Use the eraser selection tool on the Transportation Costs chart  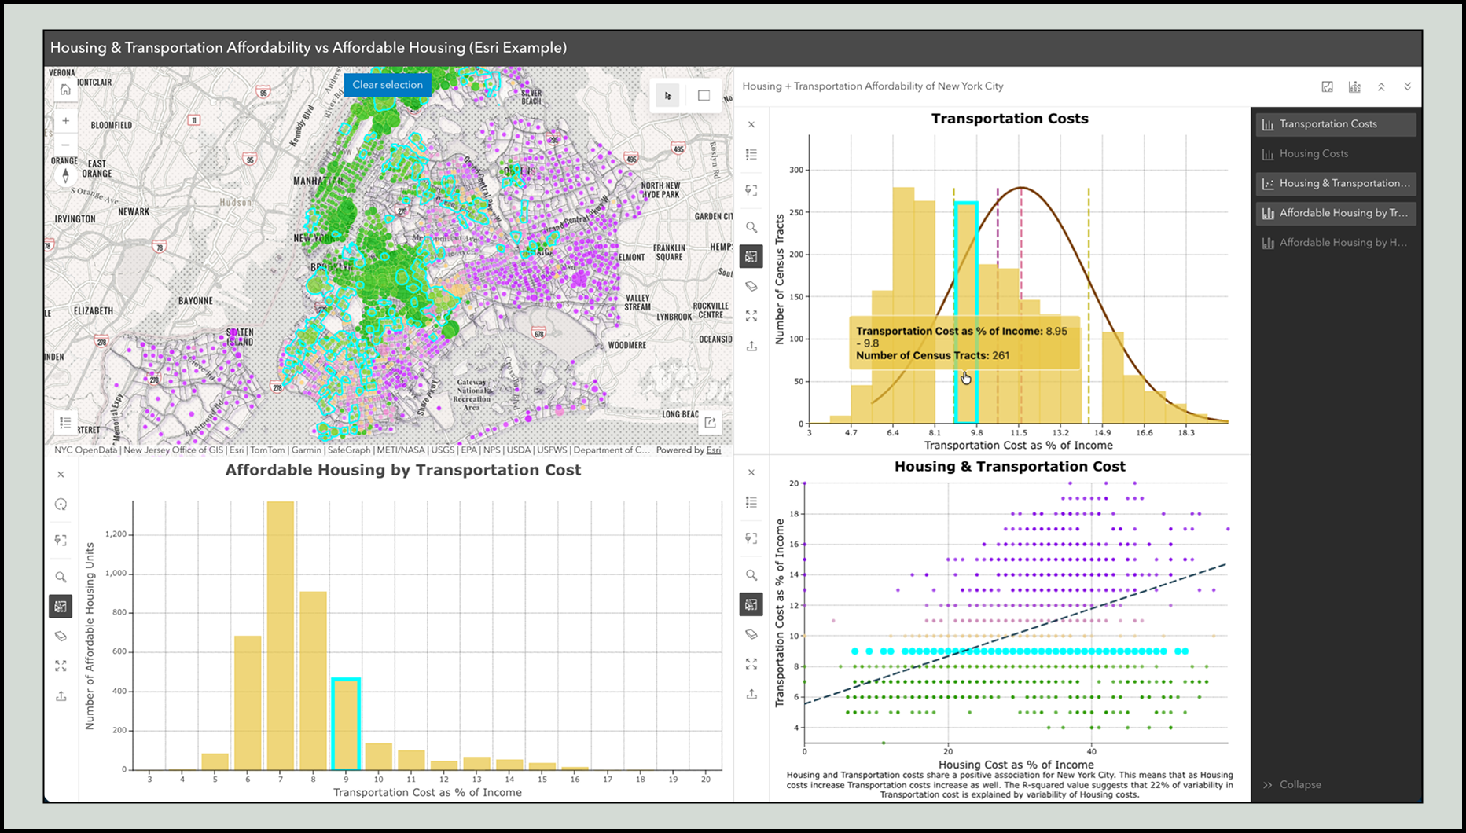tap(751, 285)
